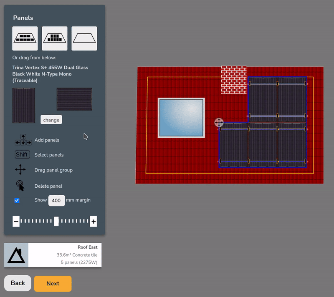Click the zoom out minus button

pyautogui.click(x=16, y=221)
